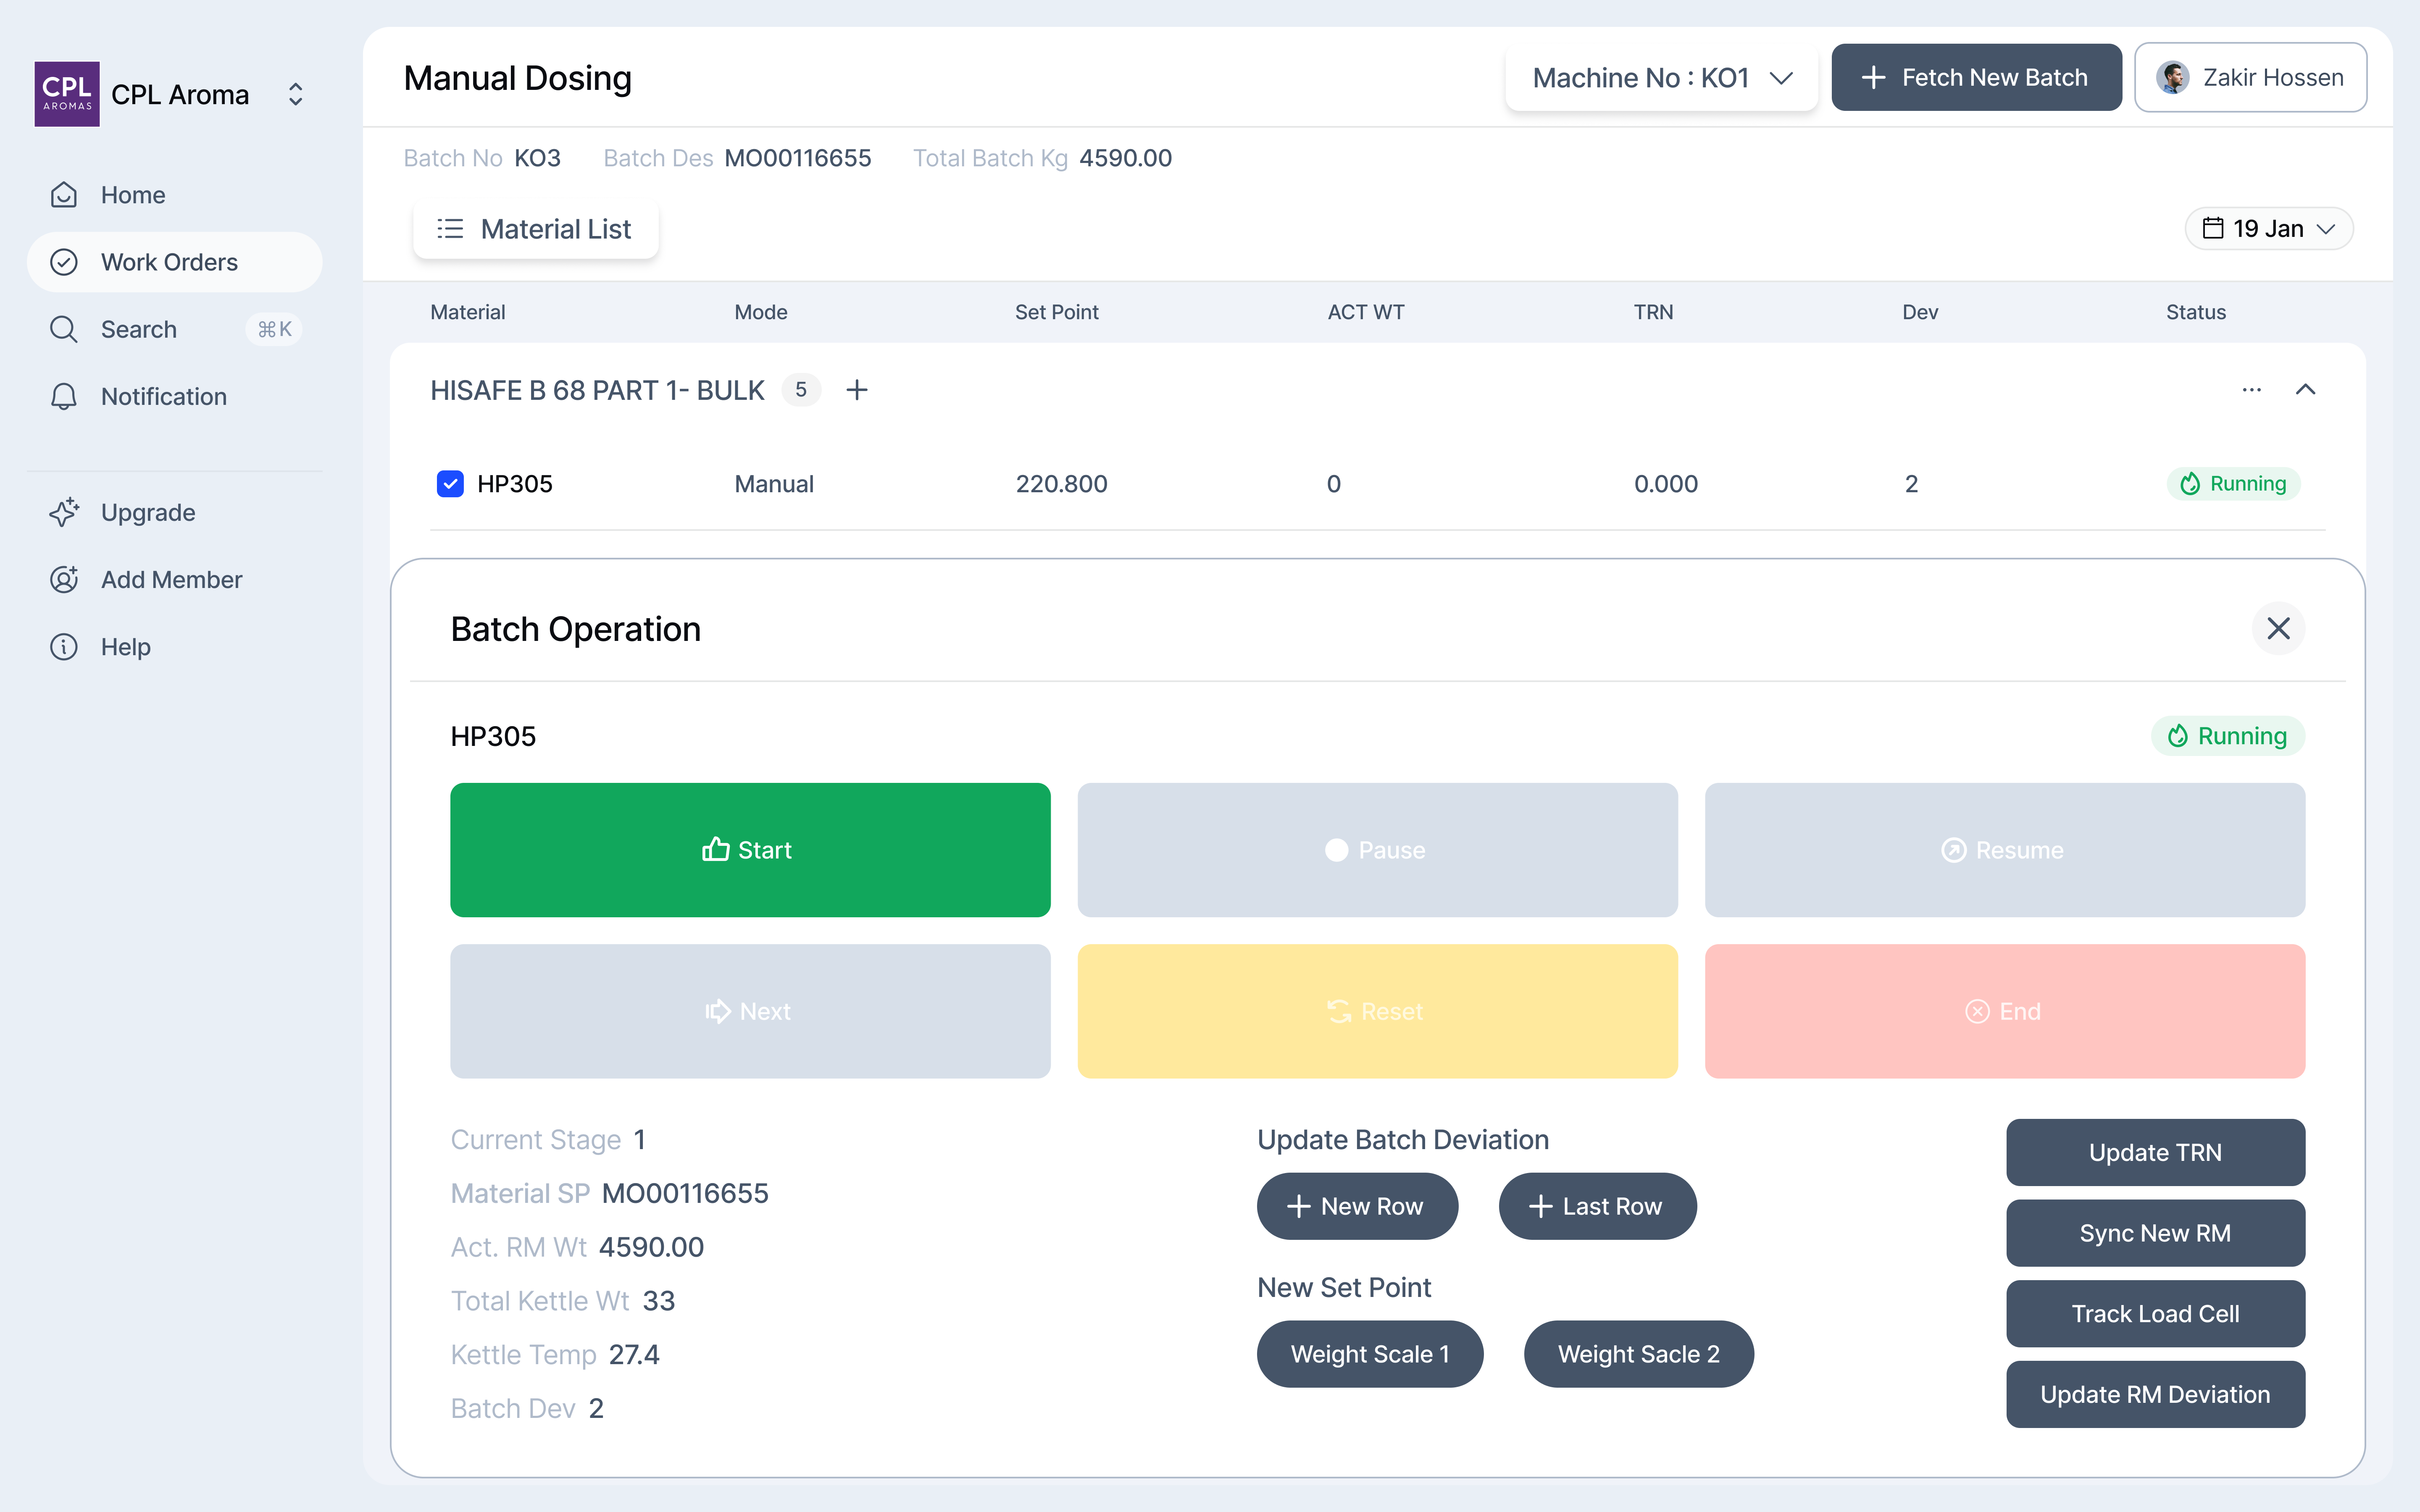Open the Material List tab

pos(536,229)
